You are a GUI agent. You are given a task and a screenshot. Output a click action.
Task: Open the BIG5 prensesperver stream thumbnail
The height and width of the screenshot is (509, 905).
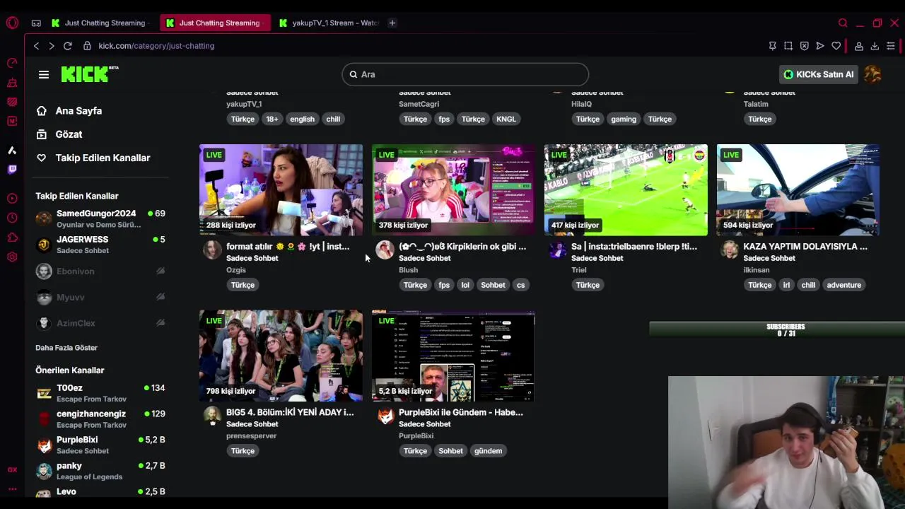point(281,356)
